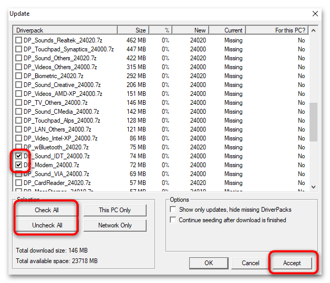
Task: Click the % column header
Action: (161, 30)
